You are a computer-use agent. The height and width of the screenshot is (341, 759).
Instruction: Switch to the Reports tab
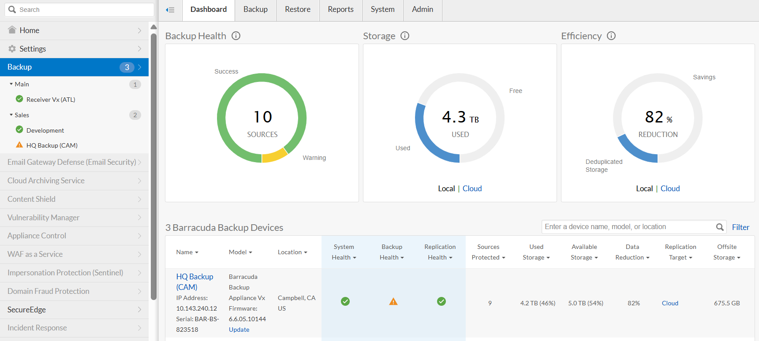[340, 9]
